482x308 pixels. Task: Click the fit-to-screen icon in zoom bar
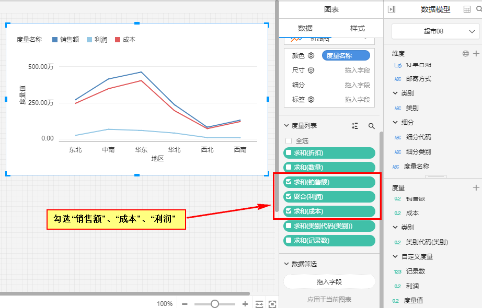(272, 304)
